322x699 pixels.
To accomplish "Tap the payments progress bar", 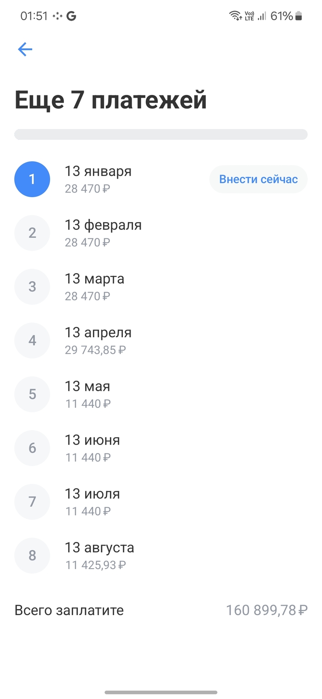I will (161, 135).
